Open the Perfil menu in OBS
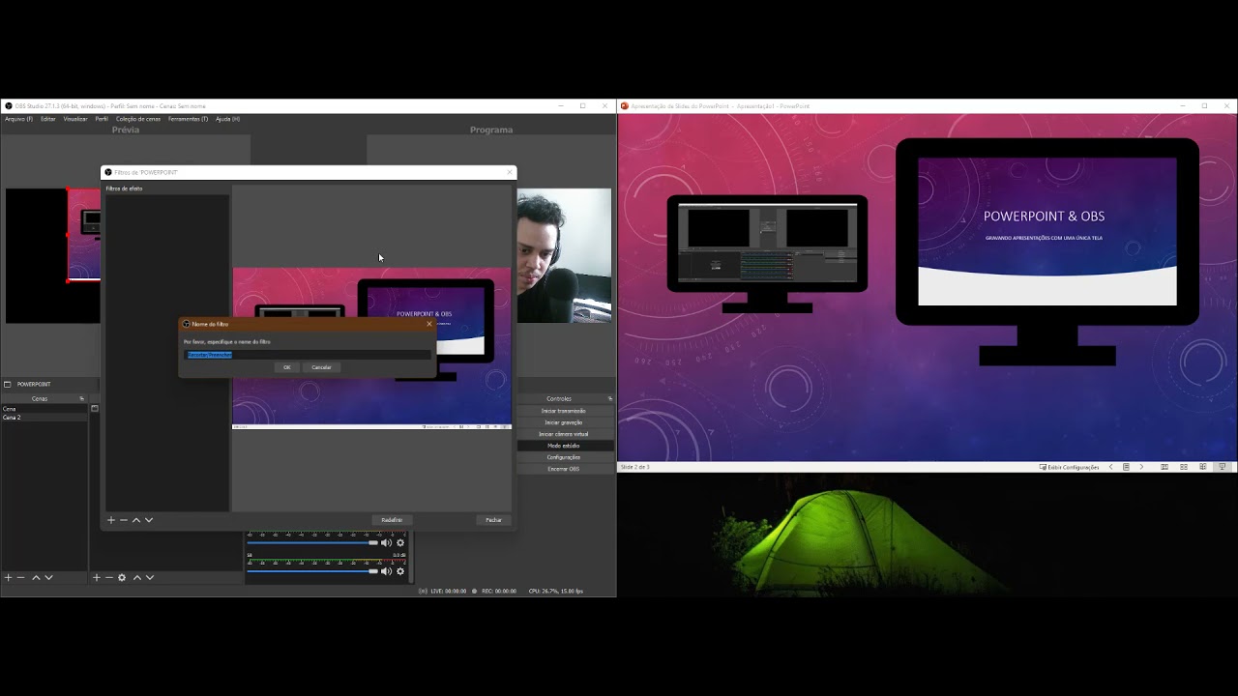Screen dimensions: 1238x696 pyautogui.click(x=102, y=119)
